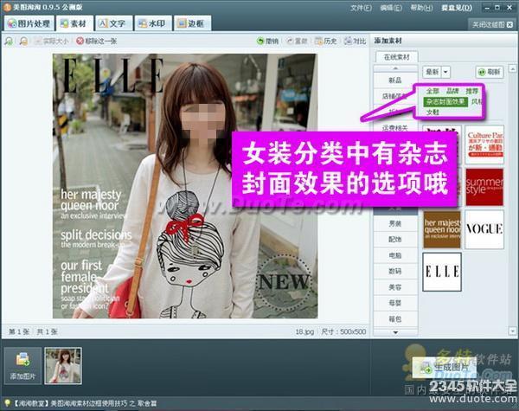The image size is (519, 411).
Task: Click the 生成图片 button
Action: (x=445, y=367)
